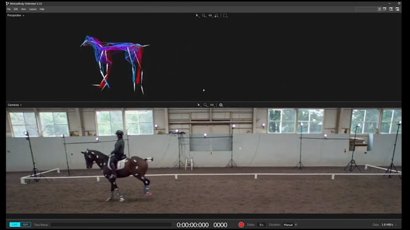Viewport: 410px width, 230px height.
Task: Restore down the Motive window
Action: [x=399, y=4]
